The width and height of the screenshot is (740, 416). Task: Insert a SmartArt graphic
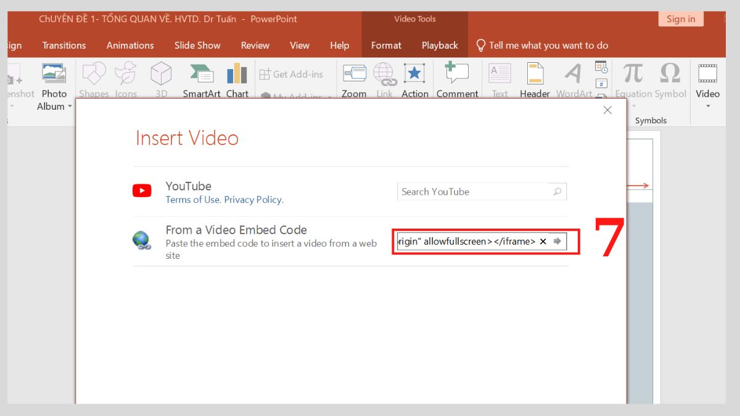[201, 80]
